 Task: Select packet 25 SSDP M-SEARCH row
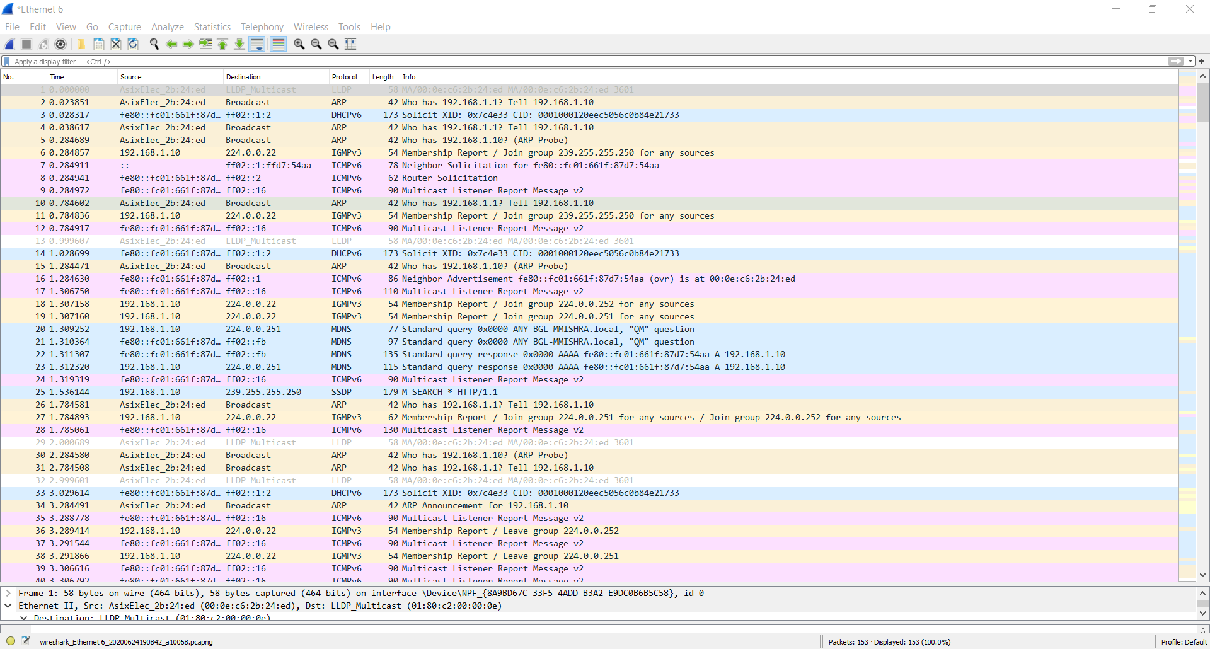tap(589, 392)
